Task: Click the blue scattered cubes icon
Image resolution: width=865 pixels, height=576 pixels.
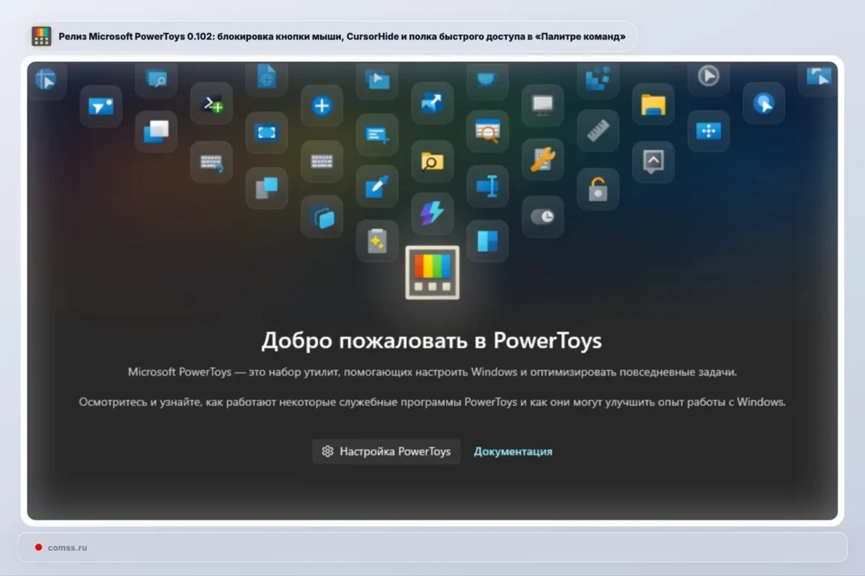Action: point(598,78)
